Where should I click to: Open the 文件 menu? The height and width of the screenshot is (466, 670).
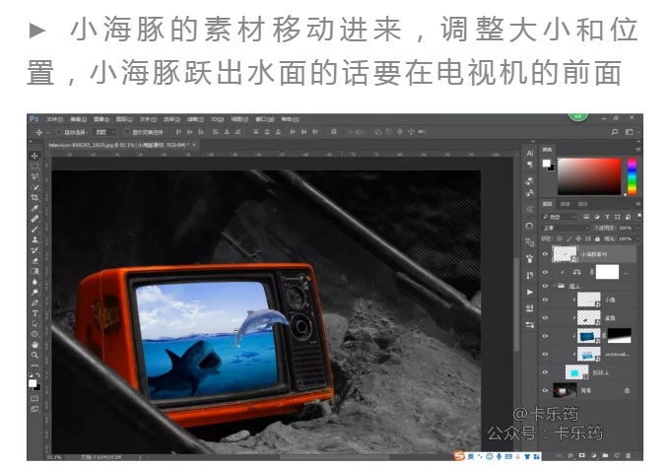(55, 119)
